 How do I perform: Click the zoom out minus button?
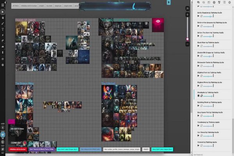tap(188, 44)
